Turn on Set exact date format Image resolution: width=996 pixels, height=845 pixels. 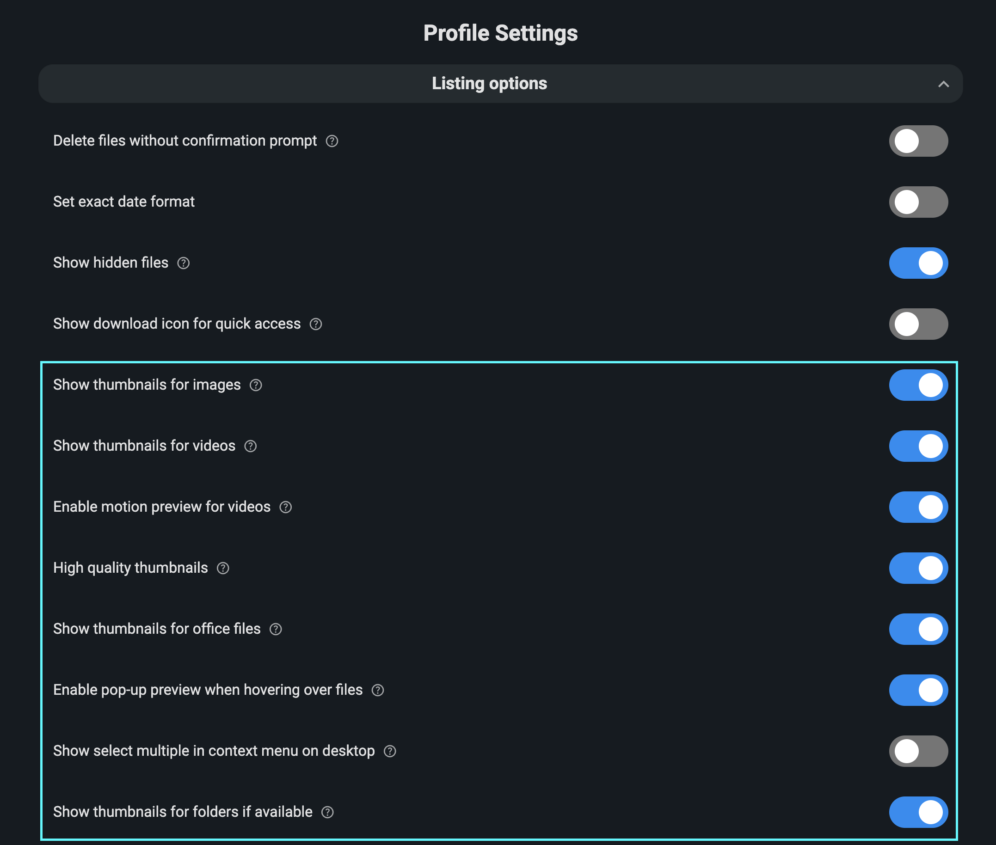click(x=918, y=202)
